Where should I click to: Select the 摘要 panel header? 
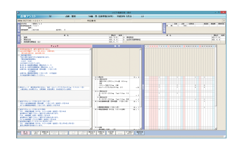[x=117, y=46]
